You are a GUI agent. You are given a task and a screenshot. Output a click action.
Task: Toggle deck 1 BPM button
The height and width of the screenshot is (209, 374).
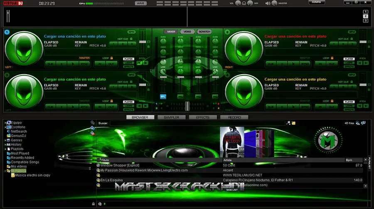131,32
